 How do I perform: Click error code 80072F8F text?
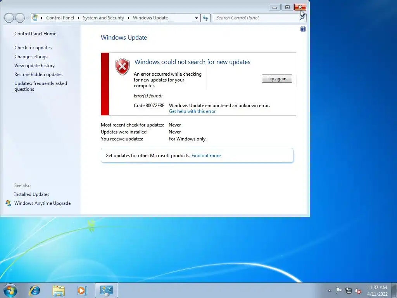pos(149,106)
